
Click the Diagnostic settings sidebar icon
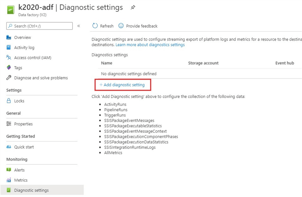coord(8,190)
